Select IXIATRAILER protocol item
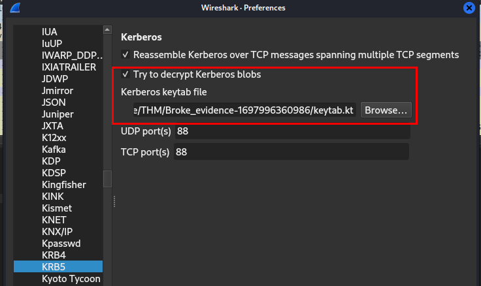Viewport: 481px width, 286px height. [x=69, y=67]
